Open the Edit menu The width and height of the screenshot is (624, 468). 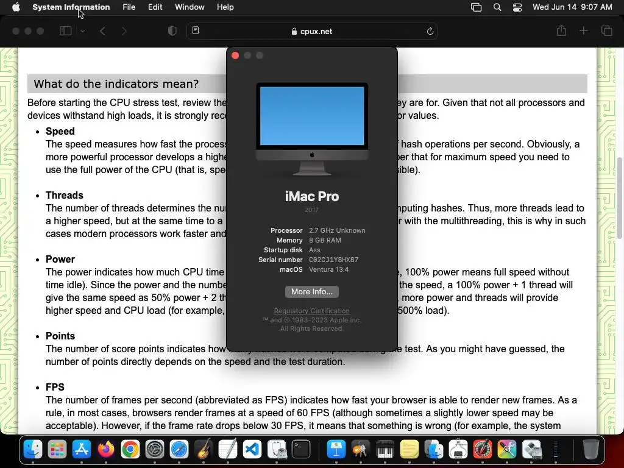click(155, 7)
